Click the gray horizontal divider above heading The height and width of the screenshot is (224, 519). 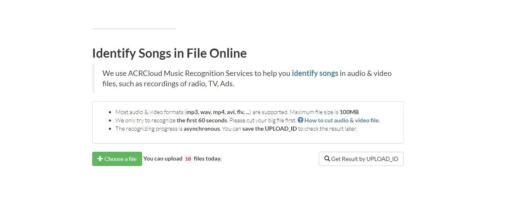(x=133, y=29)
